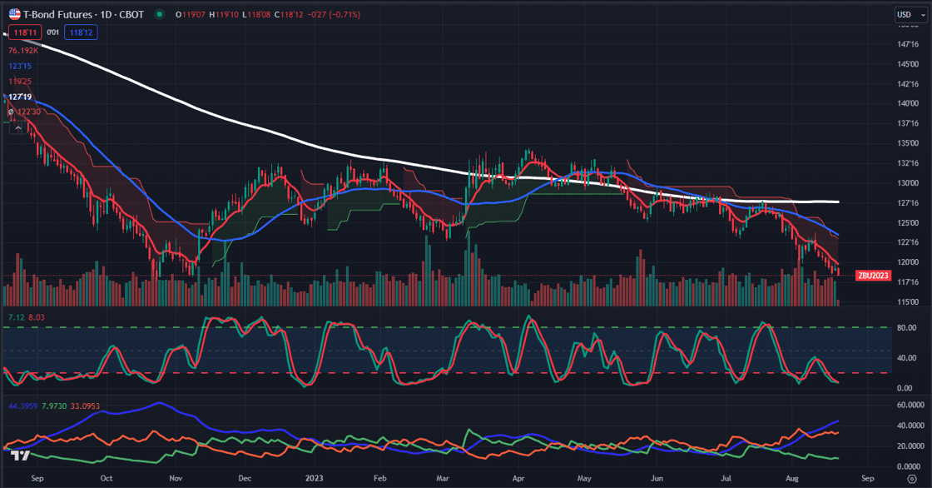Image resolution: width=932 pixels, height=488 pixels.
Task: Select the red indicator value 119'25
Action: [20, 82]
